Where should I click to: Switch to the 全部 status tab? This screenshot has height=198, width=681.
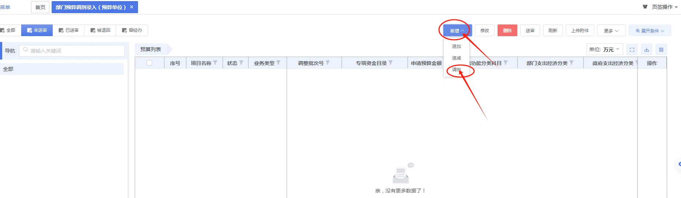pyautogui.click(x=10, y=30)
